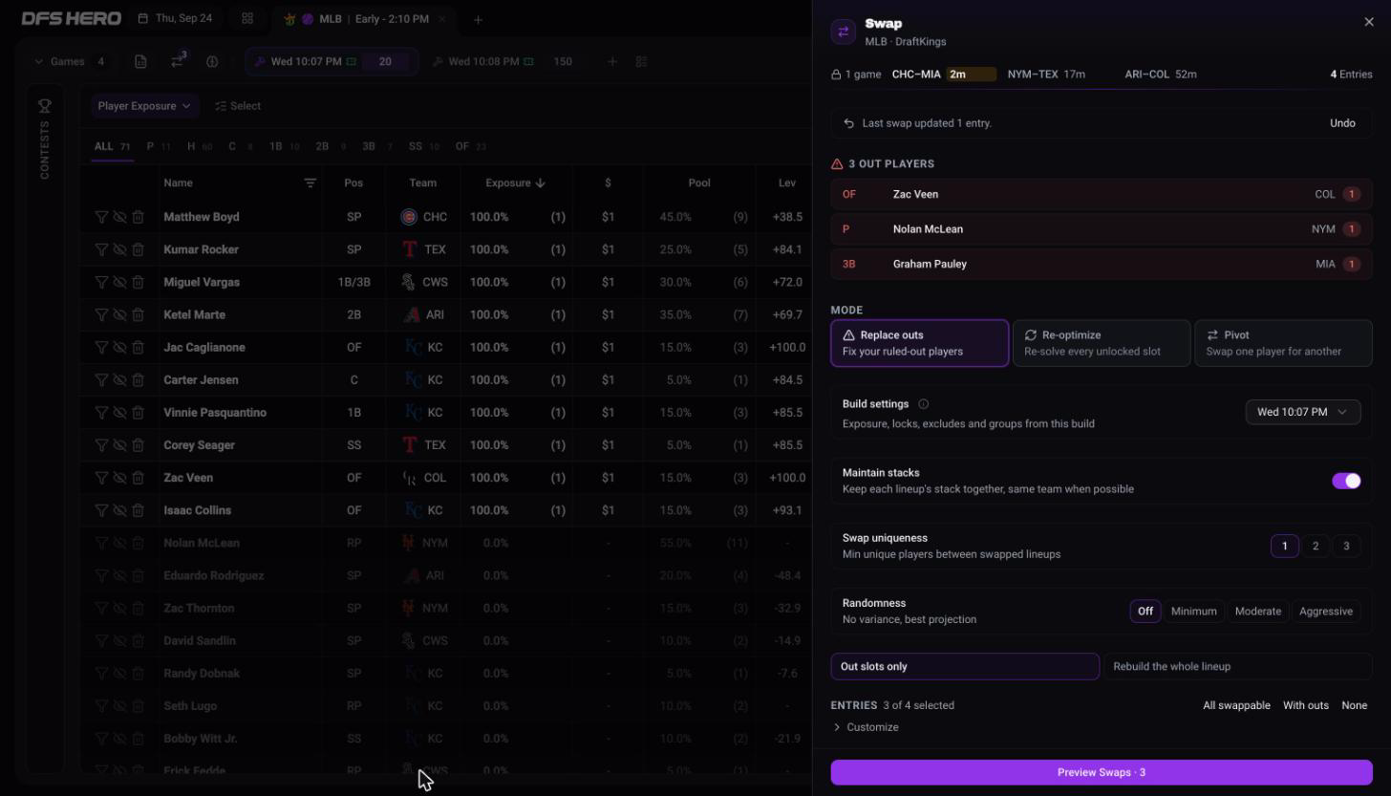
Task: Click the filter icon on Matthew Boyd's row
Action: (101, 217)
